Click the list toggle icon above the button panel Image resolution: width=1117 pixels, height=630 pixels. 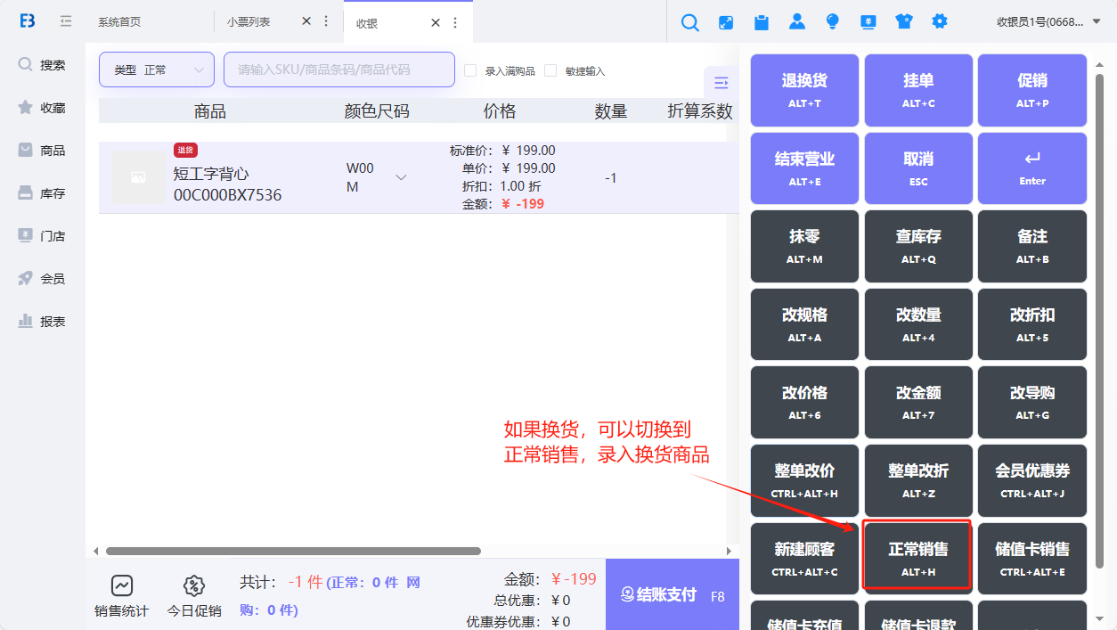click(x=722, y=83)
